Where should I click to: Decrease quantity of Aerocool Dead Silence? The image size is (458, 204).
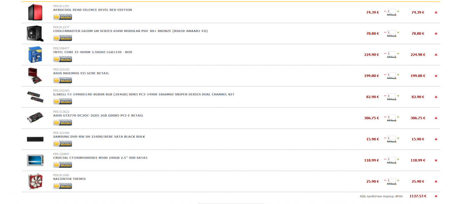(385, 11)
